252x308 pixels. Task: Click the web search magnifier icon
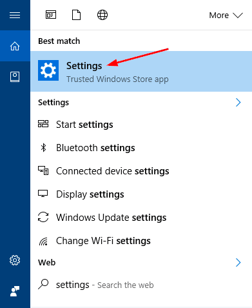(43, 284)
